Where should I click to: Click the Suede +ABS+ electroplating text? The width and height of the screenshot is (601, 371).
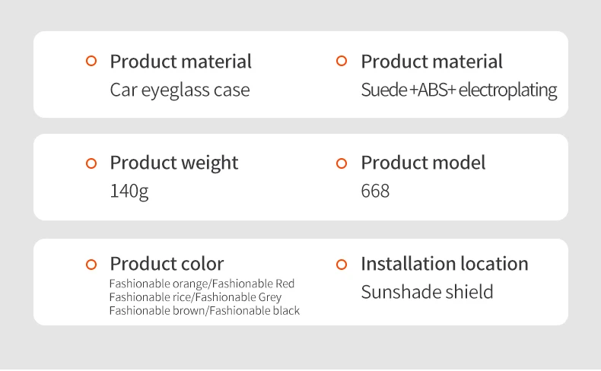[x=459, y=90]
